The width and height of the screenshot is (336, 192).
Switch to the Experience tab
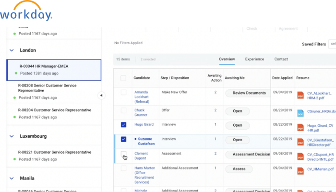254,59
